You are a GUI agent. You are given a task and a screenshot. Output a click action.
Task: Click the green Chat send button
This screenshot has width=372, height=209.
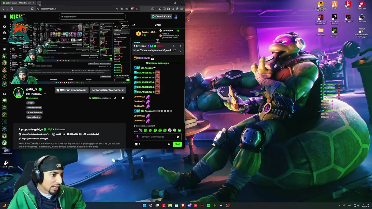[x=177, y=144]
